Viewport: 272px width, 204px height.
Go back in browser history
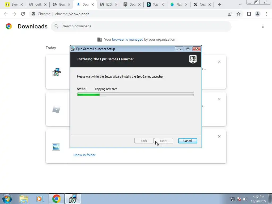[x=6, y=14]
